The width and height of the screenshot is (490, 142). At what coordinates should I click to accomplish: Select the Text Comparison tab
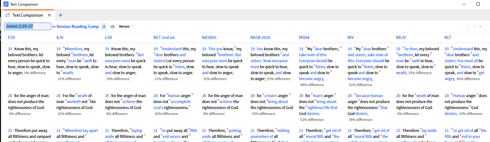(x=28, y=15)
